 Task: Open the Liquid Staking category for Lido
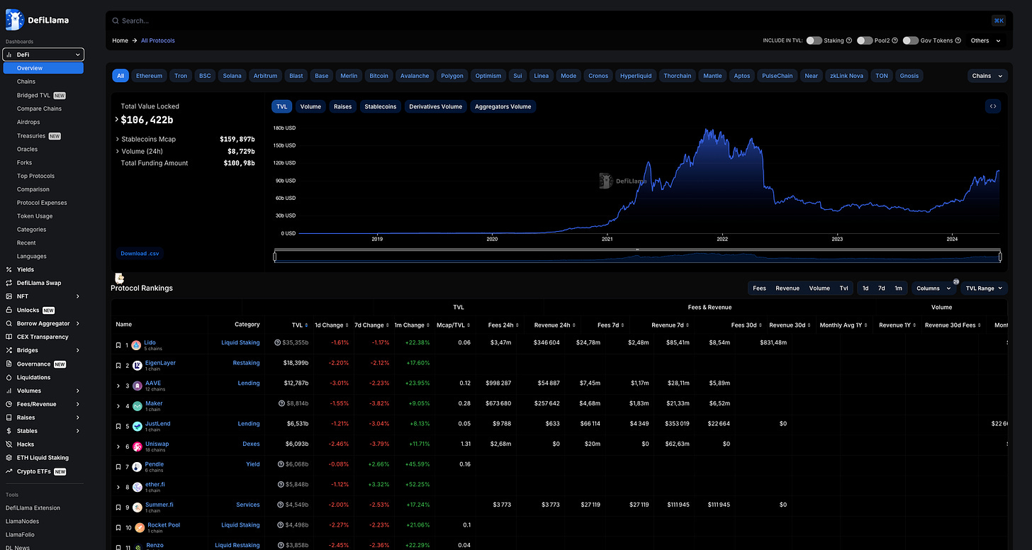tap(240, 342)
